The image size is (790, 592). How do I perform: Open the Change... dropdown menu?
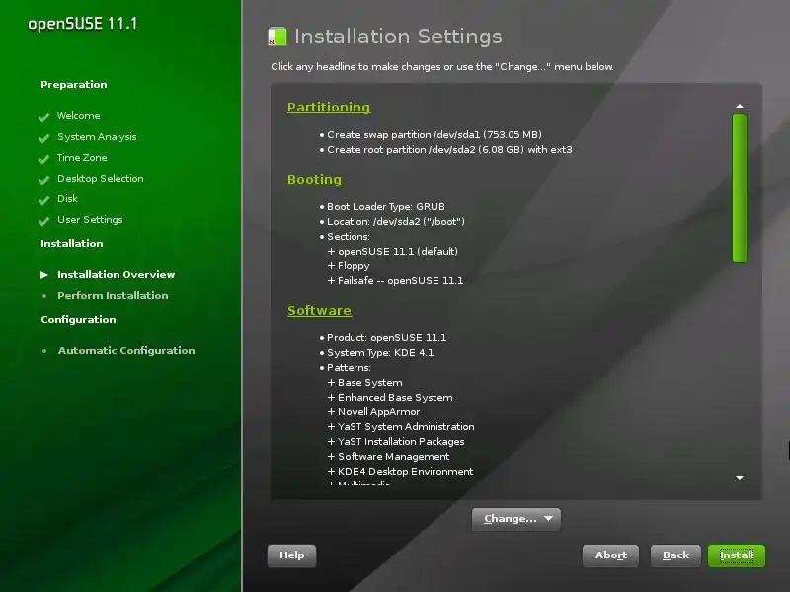click(x=516, y=519)
